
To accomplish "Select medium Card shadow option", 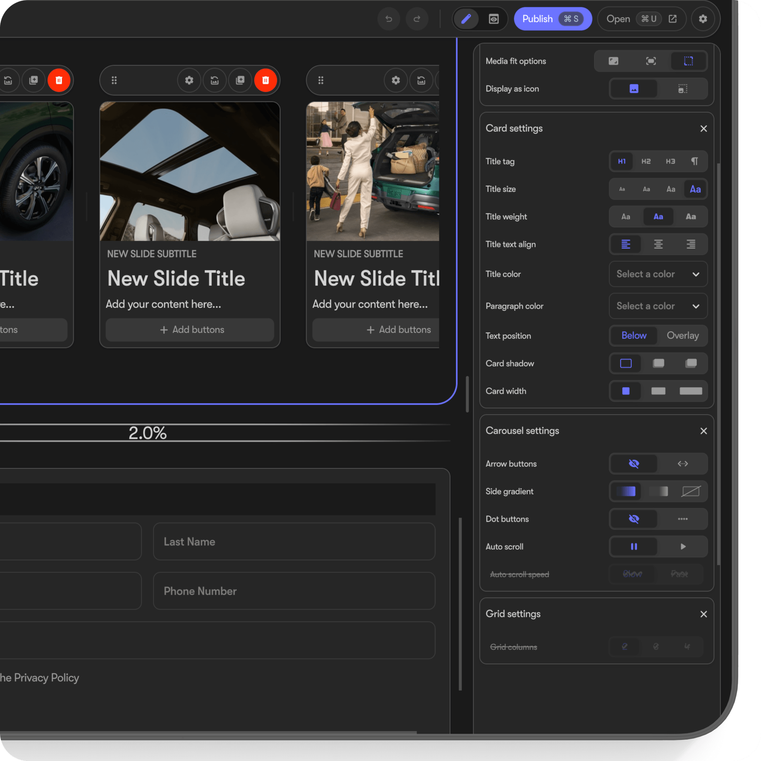I will tap(658, 363).
